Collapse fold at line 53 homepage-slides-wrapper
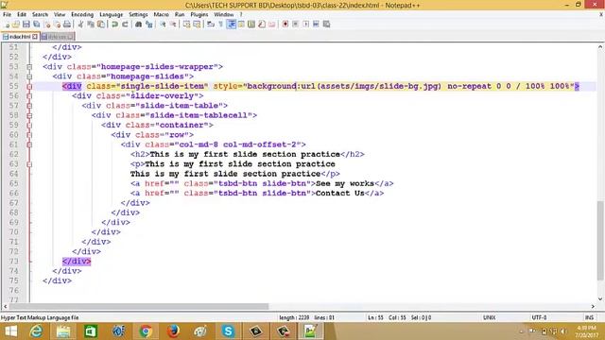The height and width of the screenshot is (340, 605). point(29,67)
